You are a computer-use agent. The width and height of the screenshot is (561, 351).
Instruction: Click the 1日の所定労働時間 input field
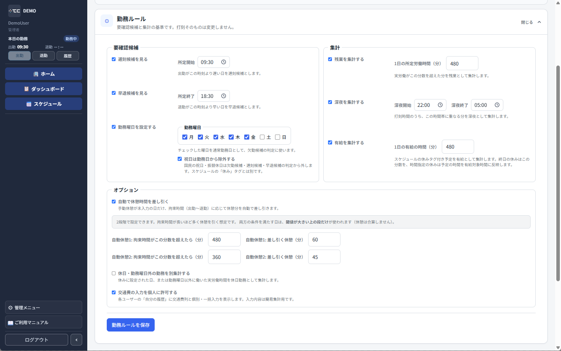pos(462,64)
